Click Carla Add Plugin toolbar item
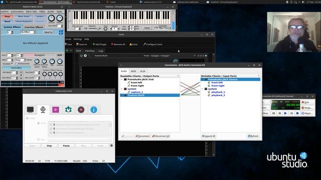Image resolution: width=321 pixels, height=180 pixels. click(x=99, y=44)
